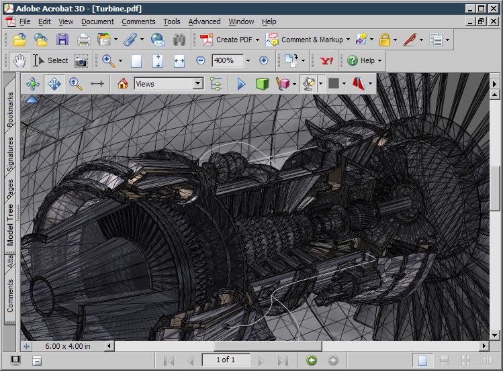Click the Create PDF button

(x=229, y=40)
